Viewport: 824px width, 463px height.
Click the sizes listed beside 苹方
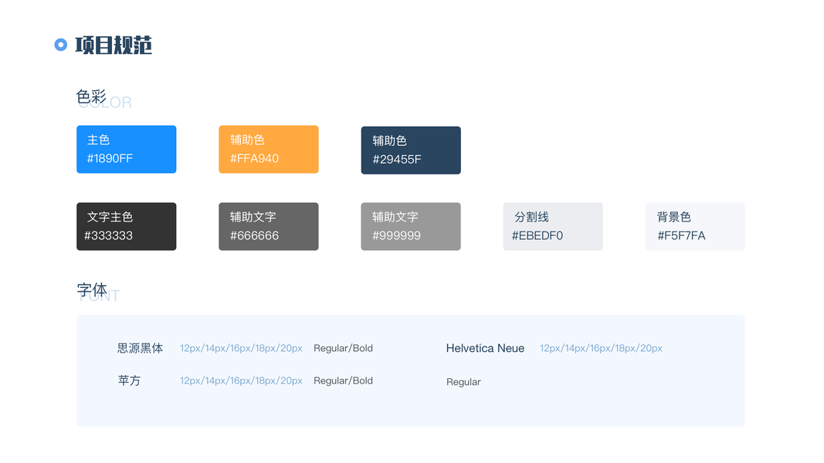click(241, 380)
